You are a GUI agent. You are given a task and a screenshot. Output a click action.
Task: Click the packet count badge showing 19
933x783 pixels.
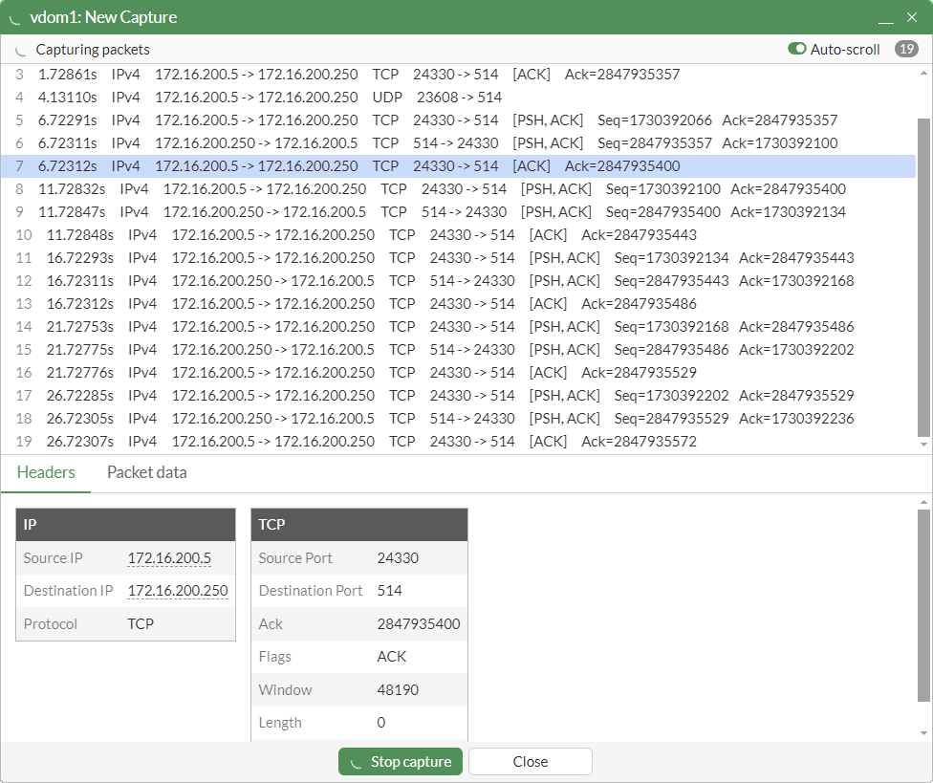(x=906, y=49)
